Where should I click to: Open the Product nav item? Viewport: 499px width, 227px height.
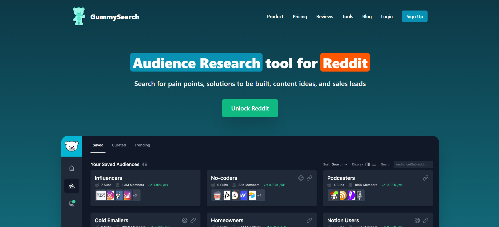coord(275,17)
